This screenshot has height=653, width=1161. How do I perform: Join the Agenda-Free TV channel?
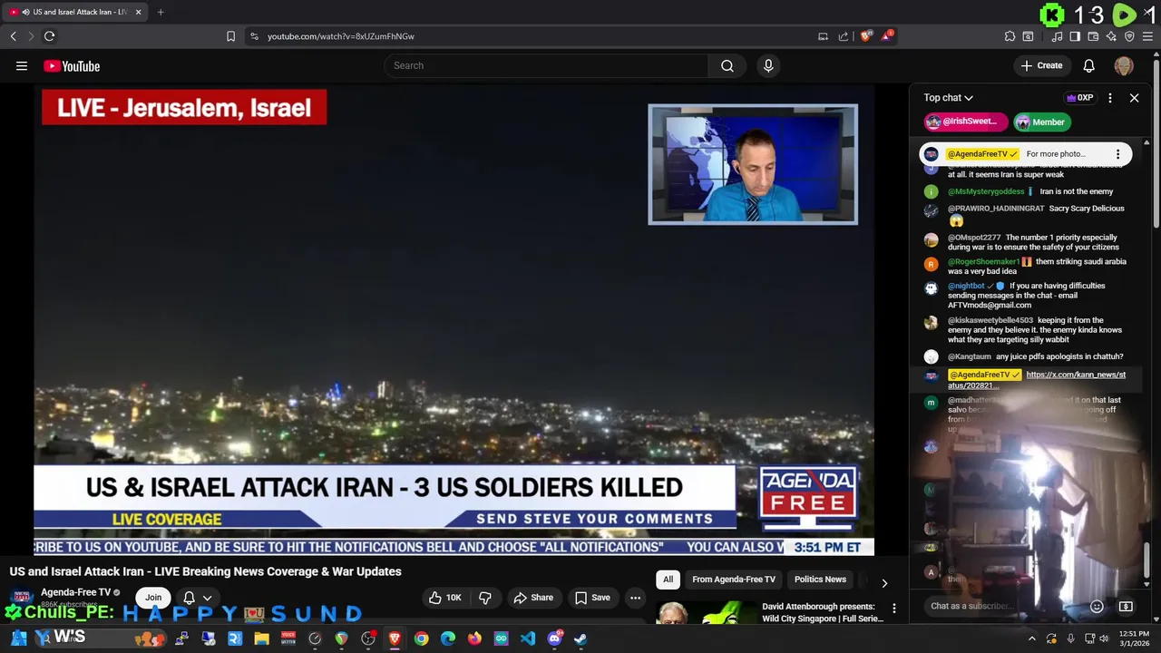coord(153,598)
